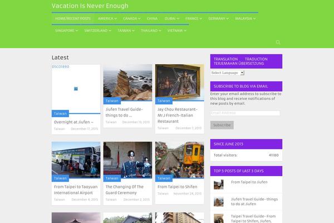Click Taiwan tag on Shifen card
Viewport: 334px width, 223px height.
[164, 178]
